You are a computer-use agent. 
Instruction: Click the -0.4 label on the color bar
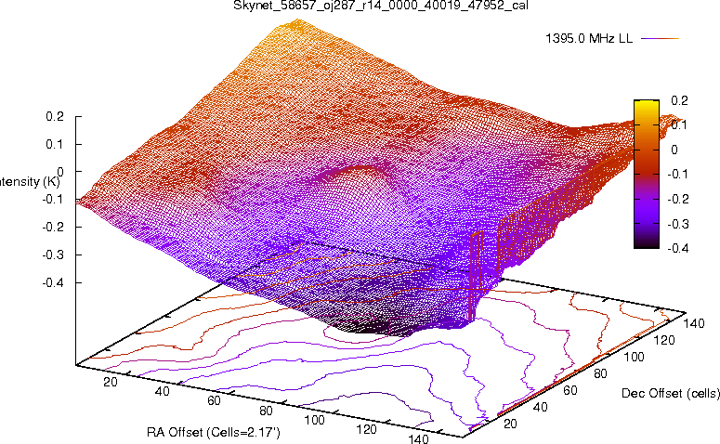[x=677, y=248]
